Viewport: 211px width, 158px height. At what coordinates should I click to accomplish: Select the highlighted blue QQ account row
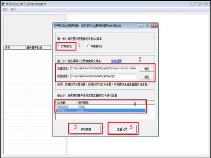pyautogui.click(x=101, y=110)
